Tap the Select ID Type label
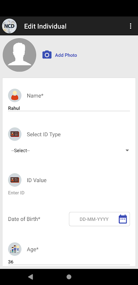The height and width of the screenshot is (285, 138). [x=44, y=135]
